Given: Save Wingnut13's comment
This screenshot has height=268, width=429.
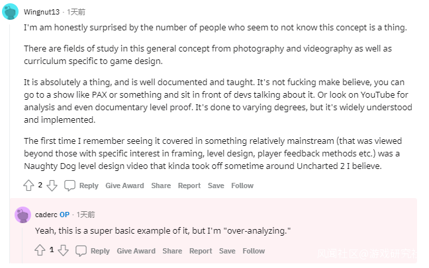Looking at the screenshot, I should coord(216,186).
